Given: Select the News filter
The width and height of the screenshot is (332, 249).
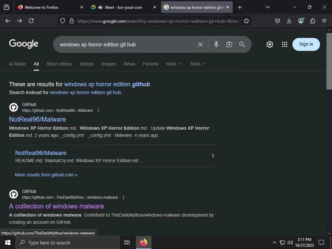Looking at the screenshot, I should (129, 64).
